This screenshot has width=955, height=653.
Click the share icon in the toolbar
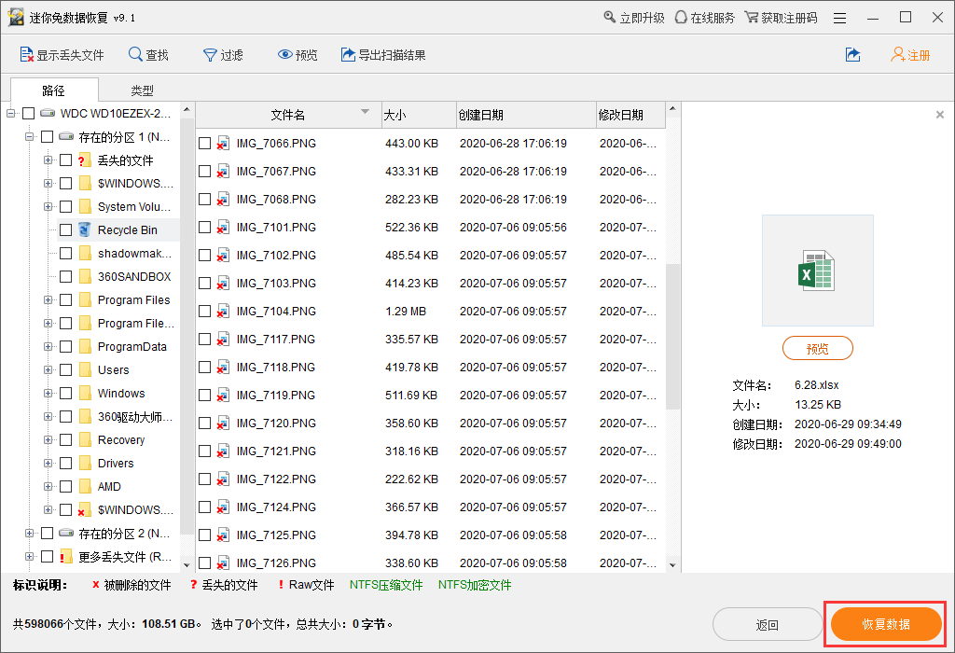point(852,55)
